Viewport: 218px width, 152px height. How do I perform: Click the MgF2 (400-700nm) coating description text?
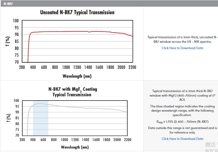[182, 95]
